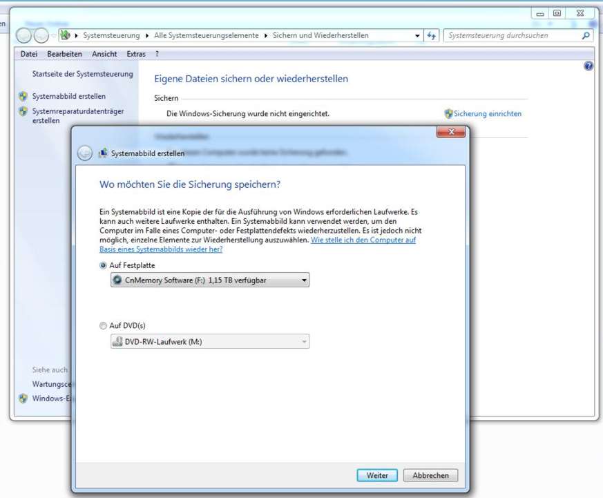Open the Datei menu

(29, 55)
